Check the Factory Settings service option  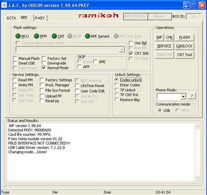click(42, 80)
